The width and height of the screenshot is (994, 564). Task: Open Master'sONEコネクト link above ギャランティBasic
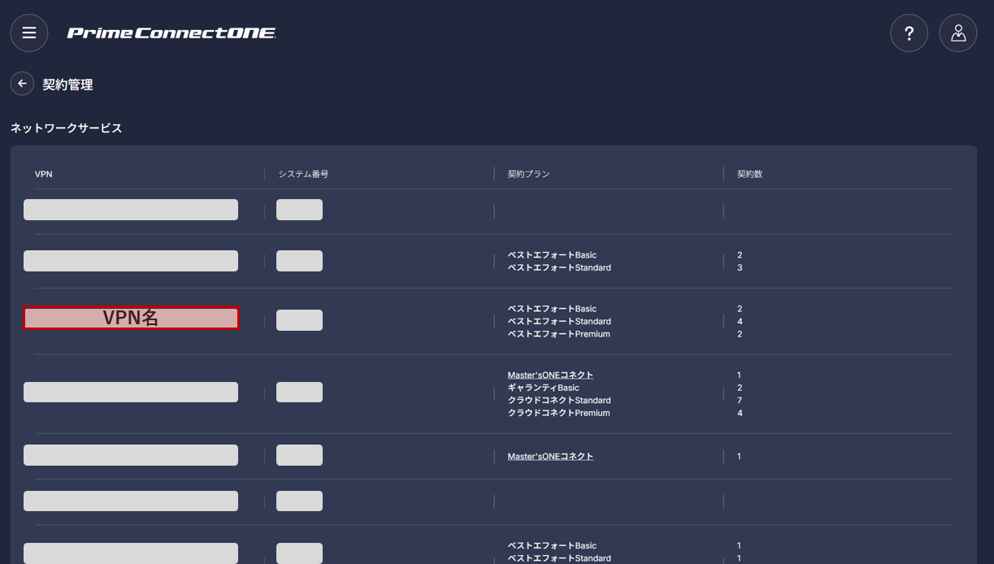tap(550, 375)
